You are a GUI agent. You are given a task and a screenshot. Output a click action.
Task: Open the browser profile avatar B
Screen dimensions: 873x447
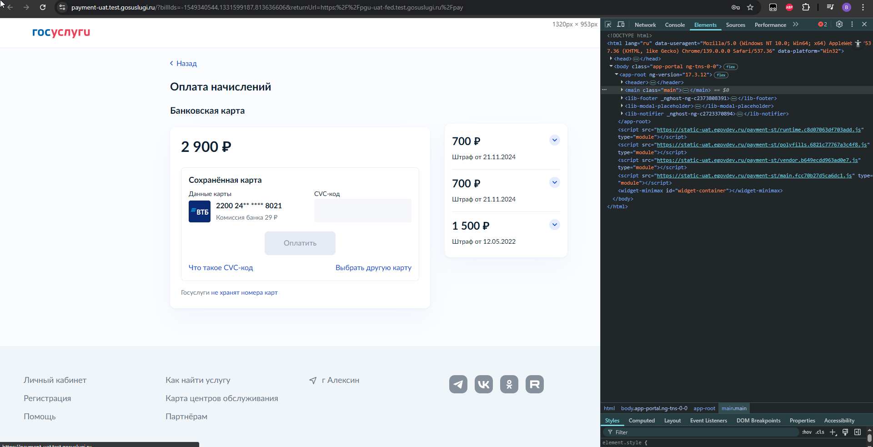pos(847,7)
